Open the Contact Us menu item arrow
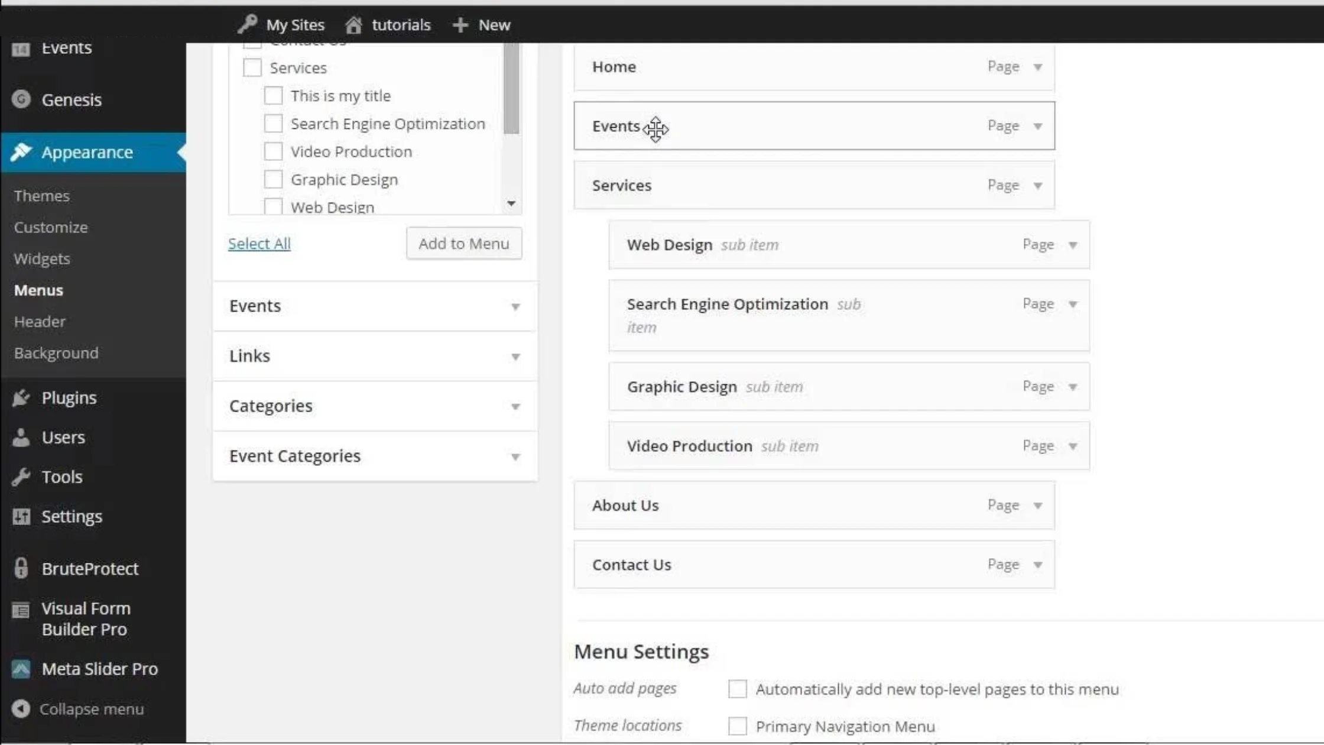 [1037, 565]
